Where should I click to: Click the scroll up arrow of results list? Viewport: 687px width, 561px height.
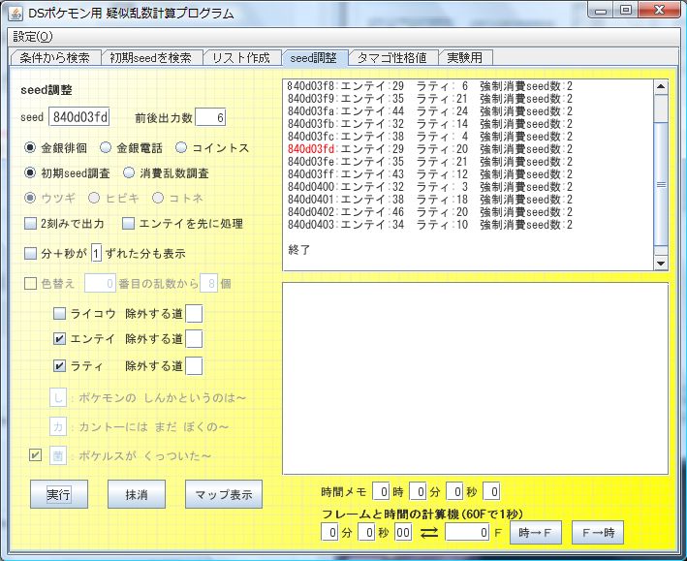(x=661, y=86)
